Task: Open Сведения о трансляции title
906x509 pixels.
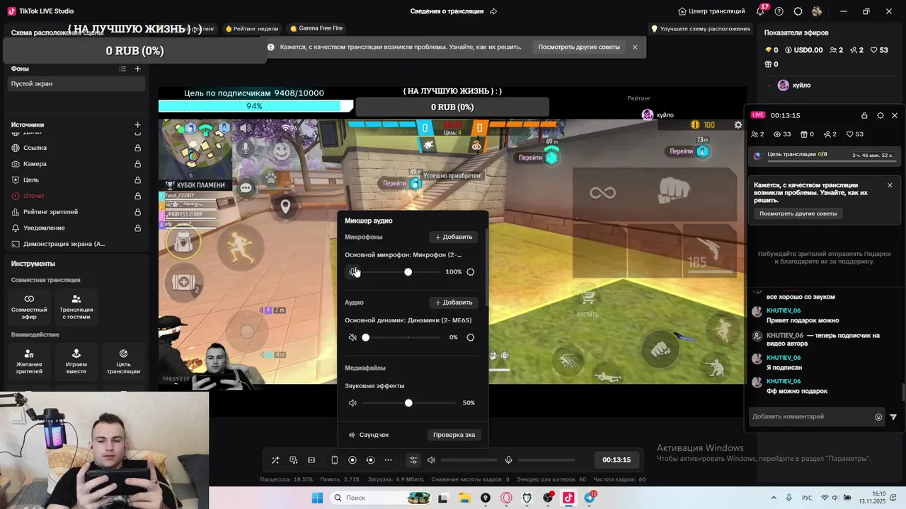Action: [x=447, y=11]
